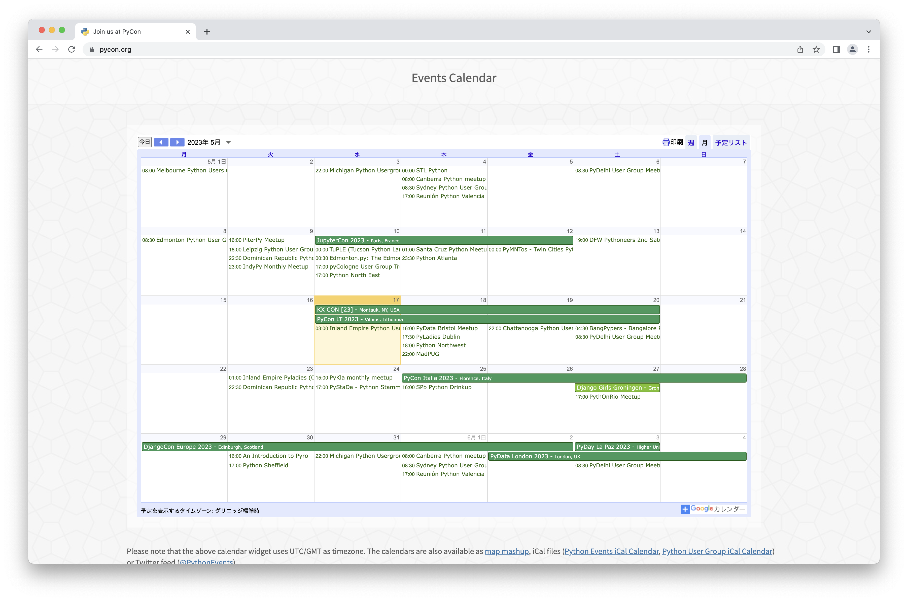Expand the 2023年 5月 date dropdown

(x=229, y=143)
